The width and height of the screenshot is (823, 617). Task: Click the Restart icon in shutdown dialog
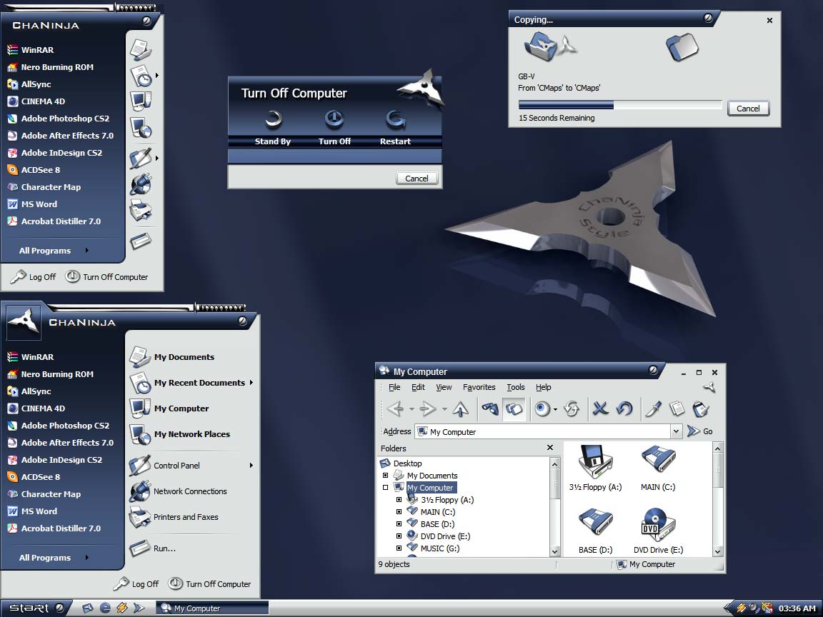395,119
